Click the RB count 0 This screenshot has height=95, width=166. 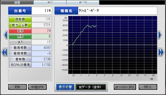point(41,36)
